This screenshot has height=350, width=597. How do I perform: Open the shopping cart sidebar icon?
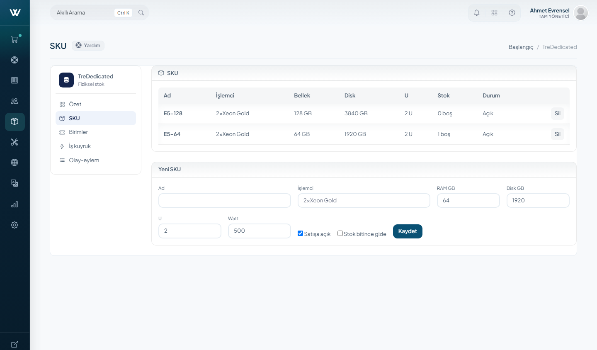point(15,39)
